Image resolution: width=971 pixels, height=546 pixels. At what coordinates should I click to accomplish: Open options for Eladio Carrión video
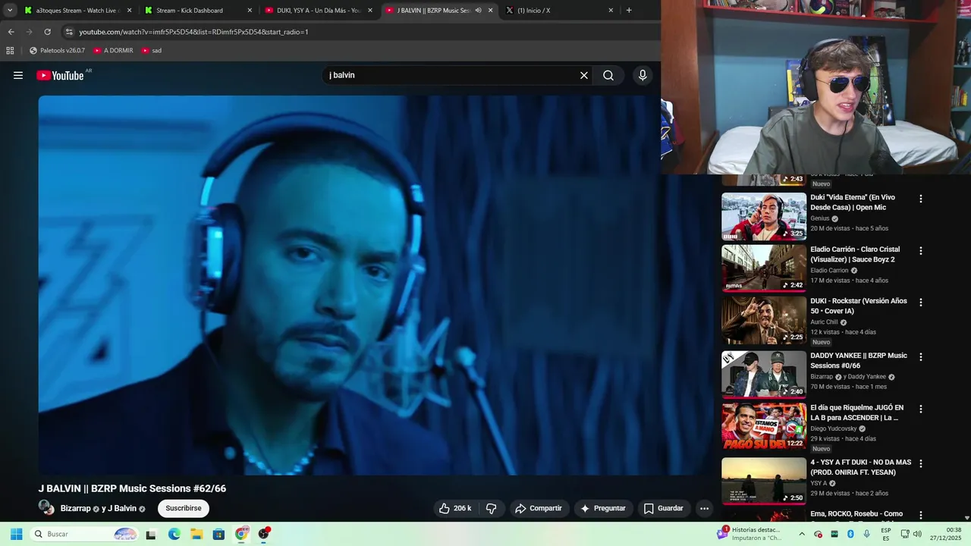click(x=921, y=250)
